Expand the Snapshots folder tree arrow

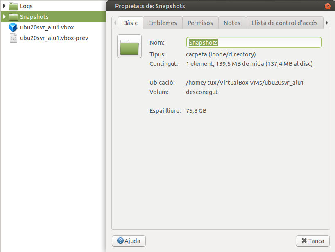(x=4, y=17)
